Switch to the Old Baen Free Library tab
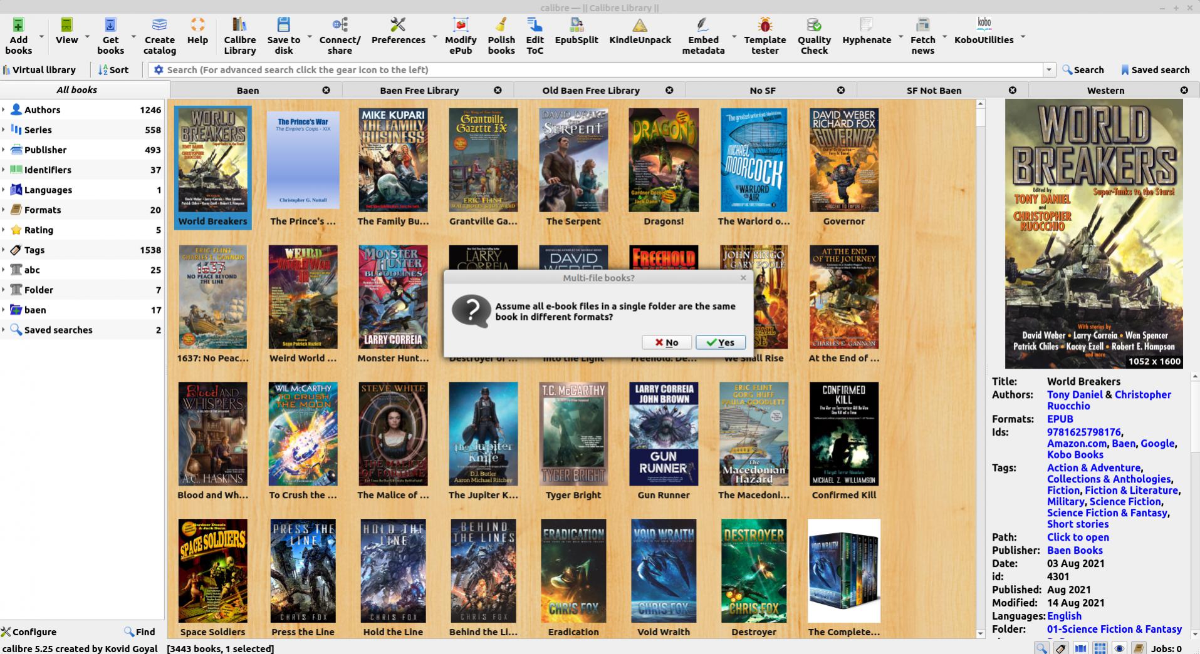 click(x=591, y=90)
